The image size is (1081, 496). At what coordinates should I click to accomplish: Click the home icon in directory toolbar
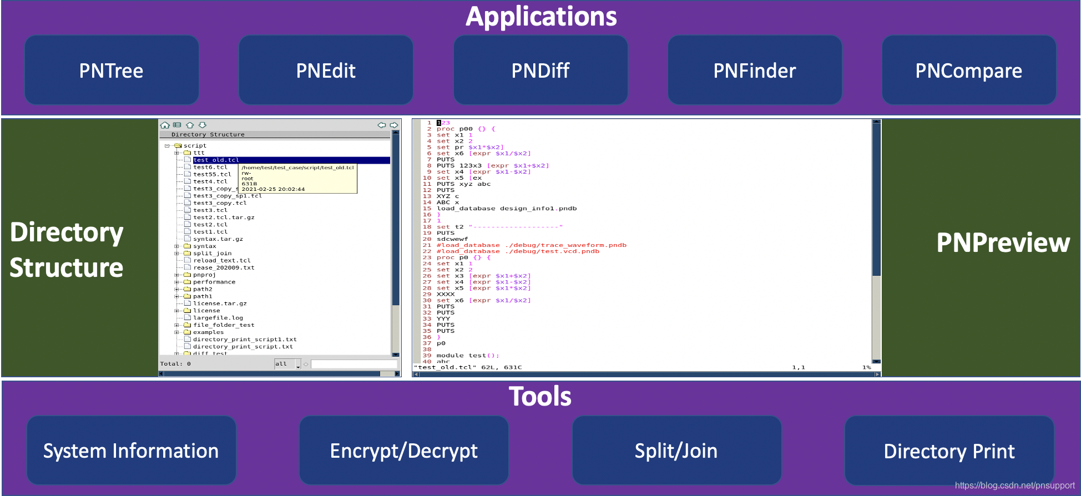tap(165, 125)
